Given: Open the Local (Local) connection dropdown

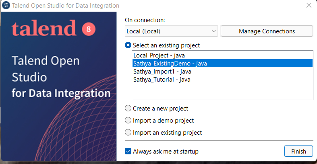Looking at the screenshot, I should tap(171, 31).
